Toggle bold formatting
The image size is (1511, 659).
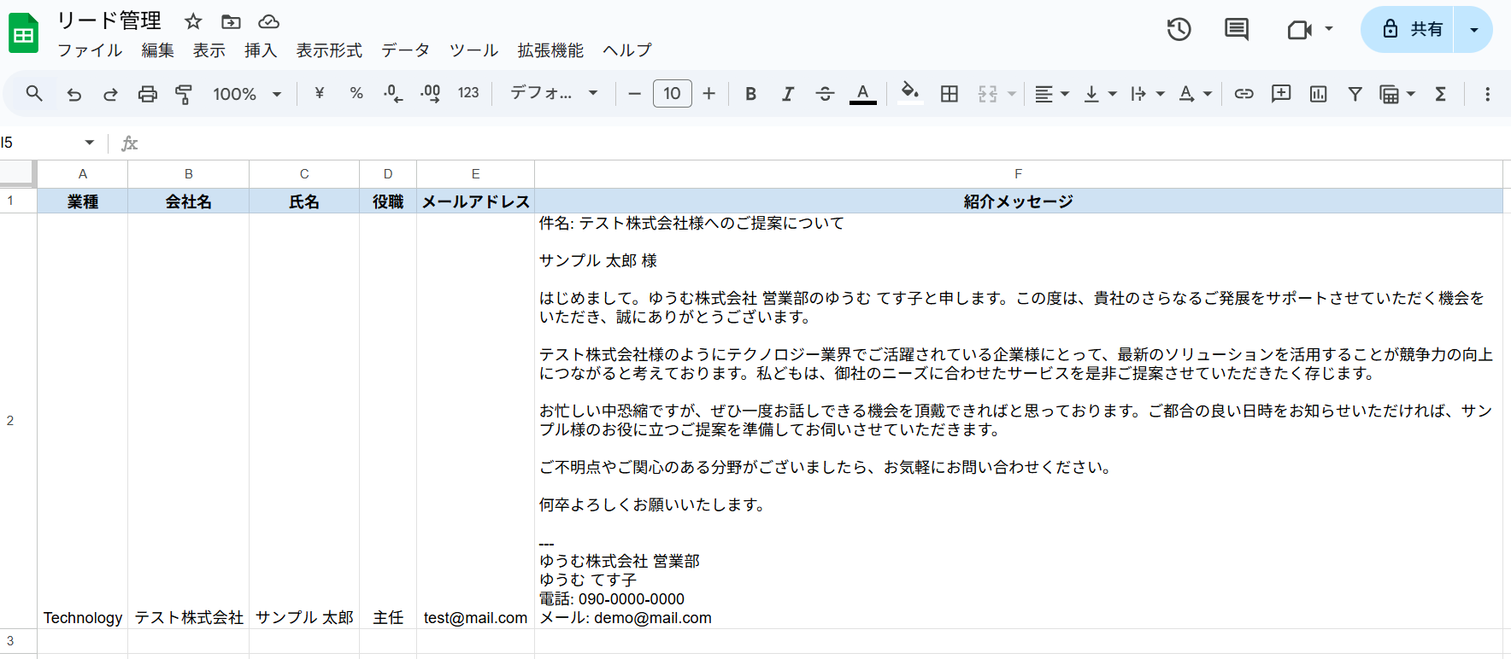[750, 94]
